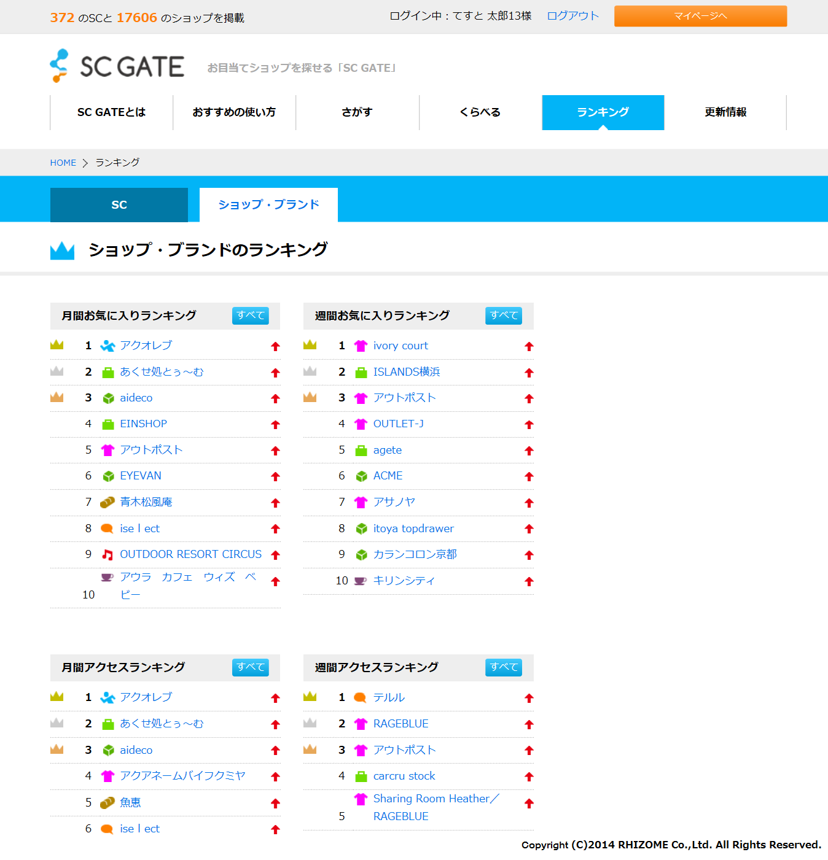This screenshot has height=860, width=828.
Task: Open the OUTDOOR RESORT CIRCUS link
Action: pos(191,554)
